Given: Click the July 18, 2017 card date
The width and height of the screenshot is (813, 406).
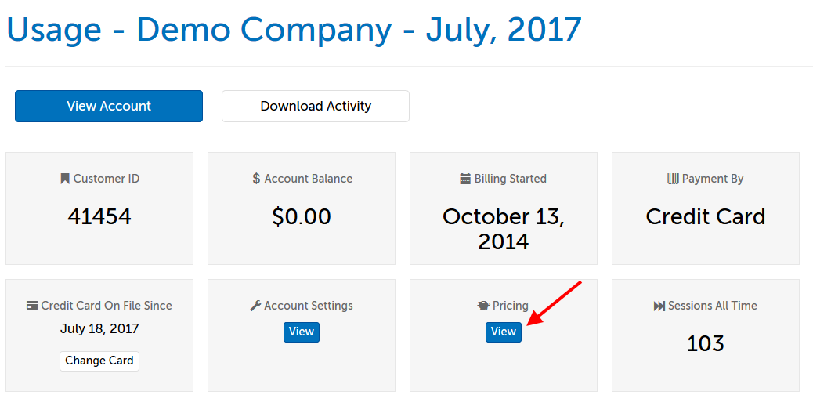Looking at the screenshot, I should coord(99,328).
